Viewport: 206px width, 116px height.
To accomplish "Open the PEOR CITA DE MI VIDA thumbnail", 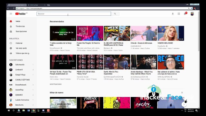I will coord(90,62).
